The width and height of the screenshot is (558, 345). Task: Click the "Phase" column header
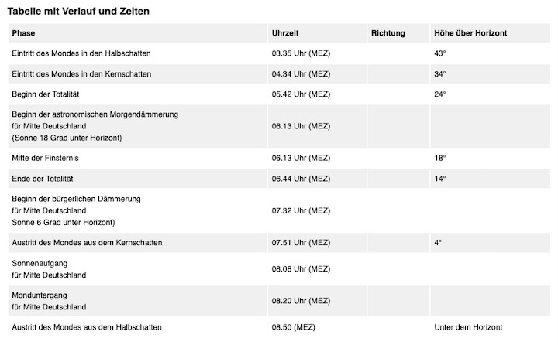(24, 33)
